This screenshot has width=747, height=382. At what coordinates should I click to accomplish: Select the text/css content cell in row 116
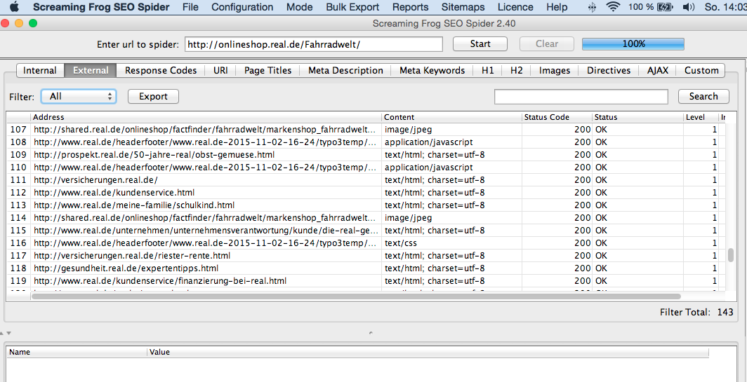(451, 243)
